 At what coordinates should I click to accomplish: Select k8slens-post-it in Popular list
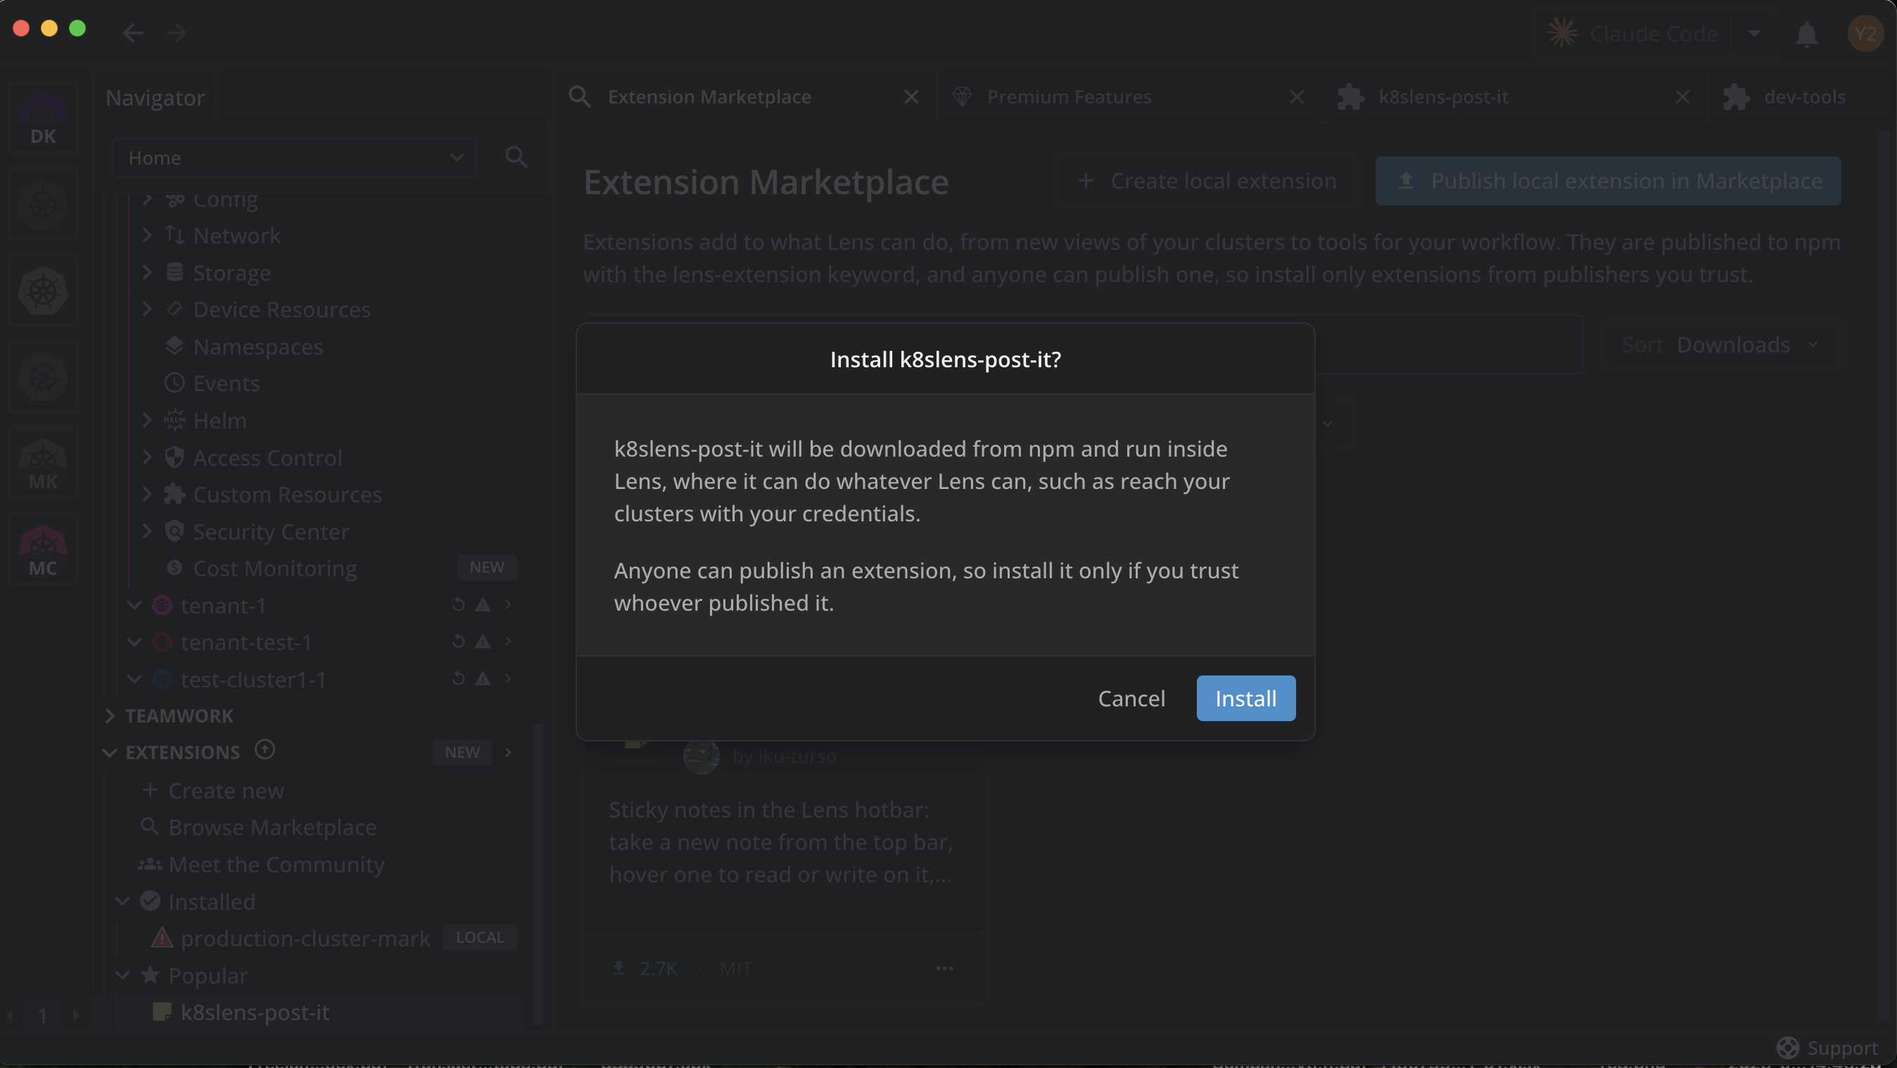(x=255, y=1012)
